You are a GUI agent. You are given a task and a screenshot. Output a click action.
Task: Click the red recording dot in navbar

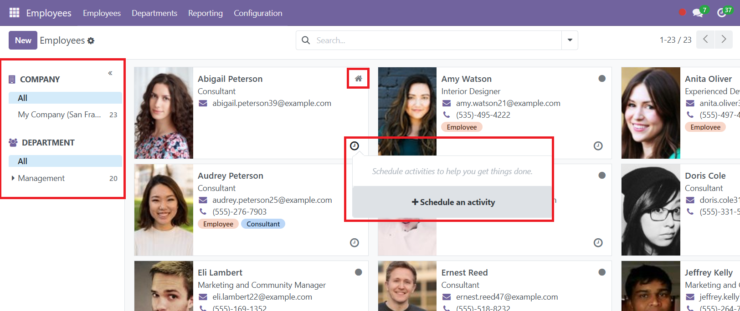point(682,12)
